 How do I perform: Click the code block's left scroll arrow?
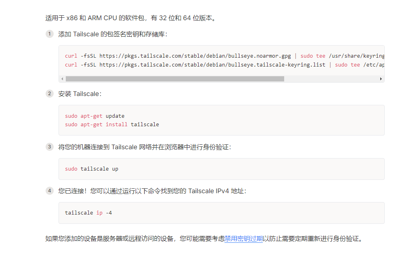click(62, 79)
